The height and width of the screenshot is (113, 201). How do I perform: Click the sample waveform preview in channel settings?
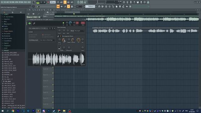point(57,59)
